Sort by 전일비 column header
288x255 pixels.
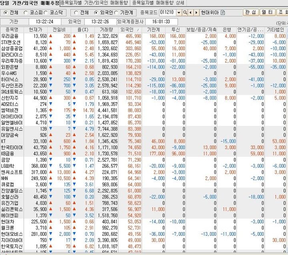59,30
